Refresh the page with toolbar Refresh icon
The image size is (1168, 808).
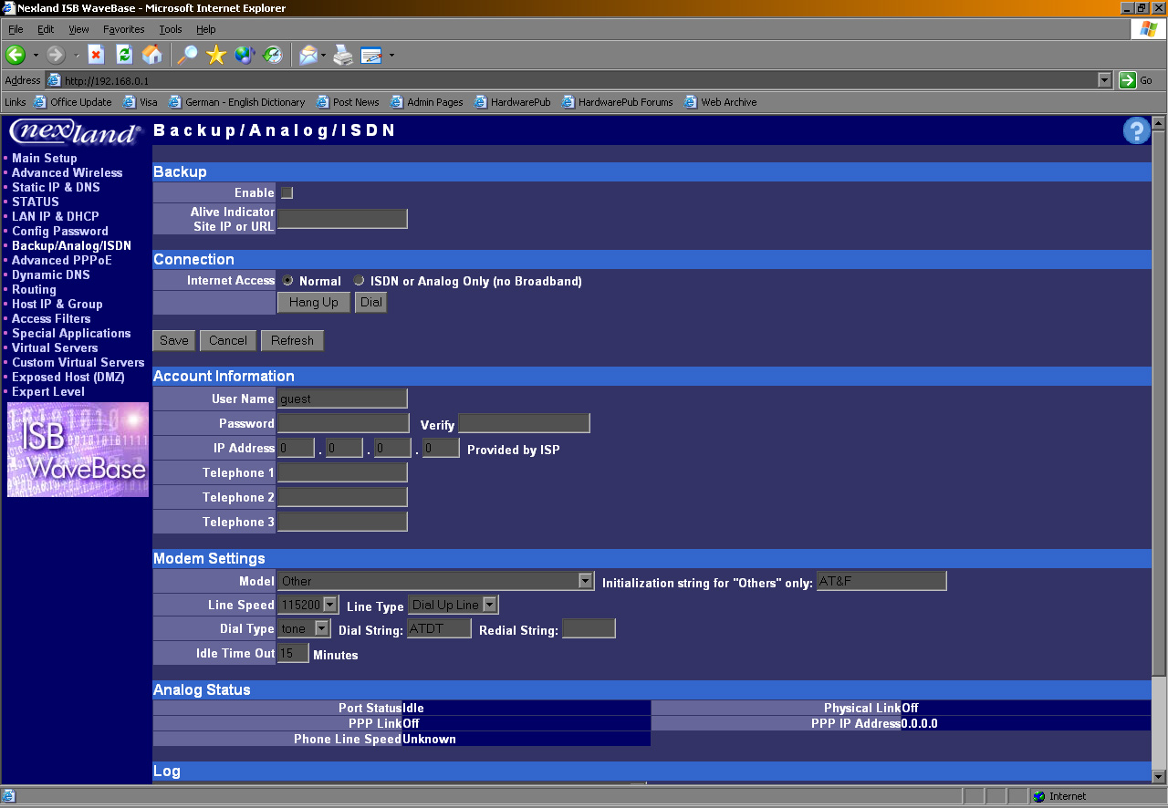coord(124,55)
